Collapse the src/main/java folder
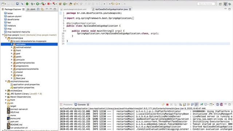 pos(6,38)
